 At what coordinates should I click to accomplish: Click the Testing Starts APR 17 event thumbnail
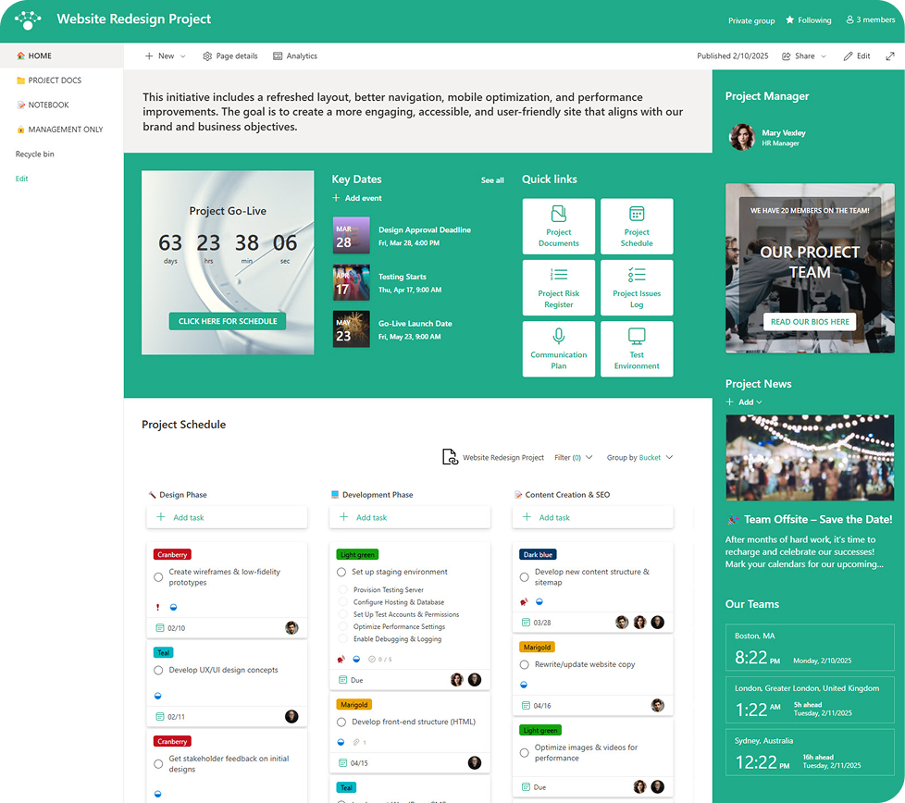click(351, 283)
